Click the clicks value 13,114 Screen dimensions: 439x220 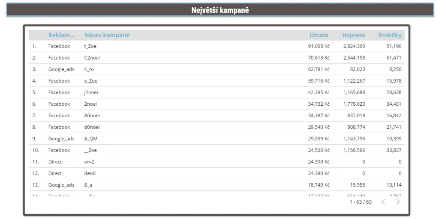click(394, 185)
